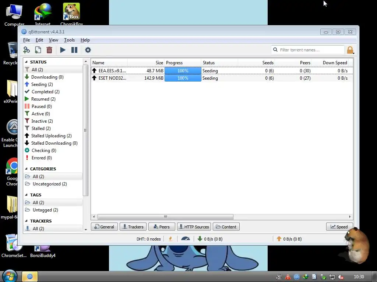The image size is (377, 282).
Task: Select the Uncategorized (2) category
Action: pos(53,184)
